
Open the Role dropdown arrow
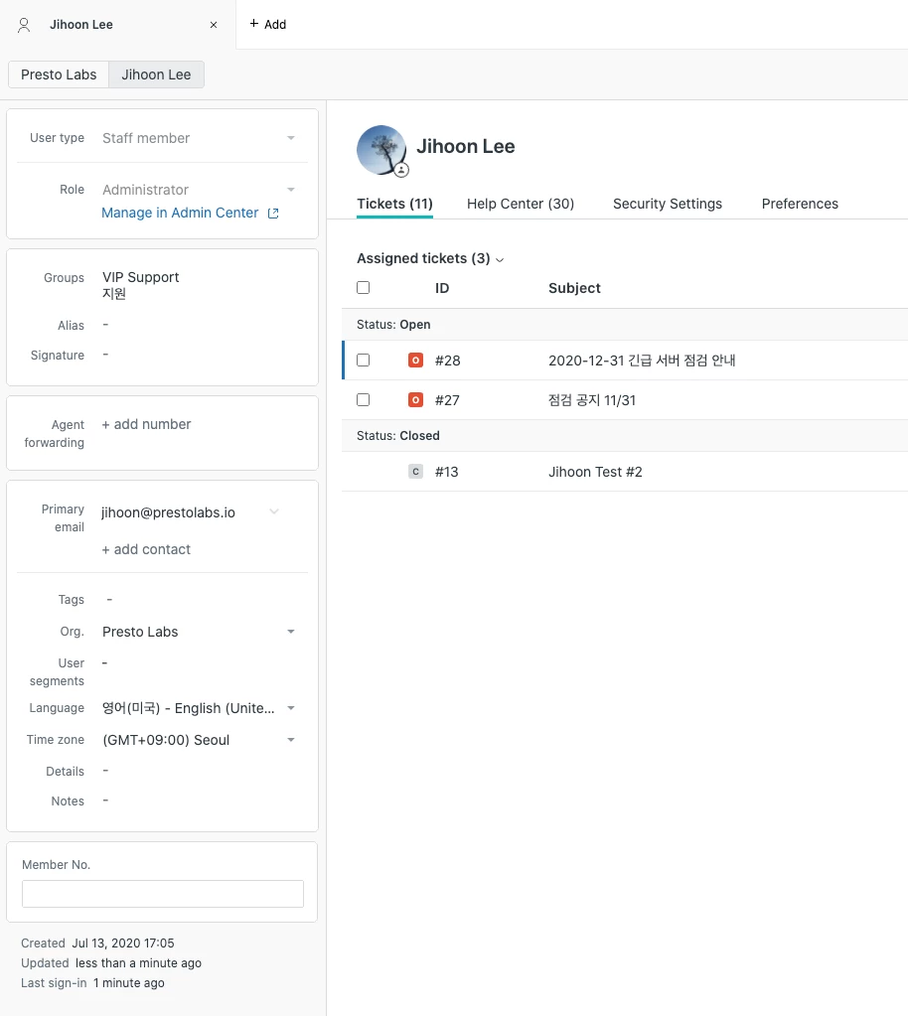tap(291, 190)
